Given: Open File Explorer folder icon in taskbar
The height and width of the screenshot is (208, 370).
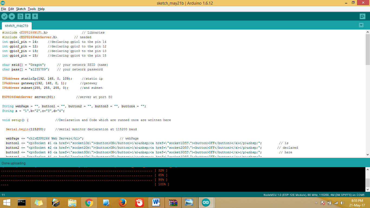Looking at the screenshot, I should click(x=72, y=202).
